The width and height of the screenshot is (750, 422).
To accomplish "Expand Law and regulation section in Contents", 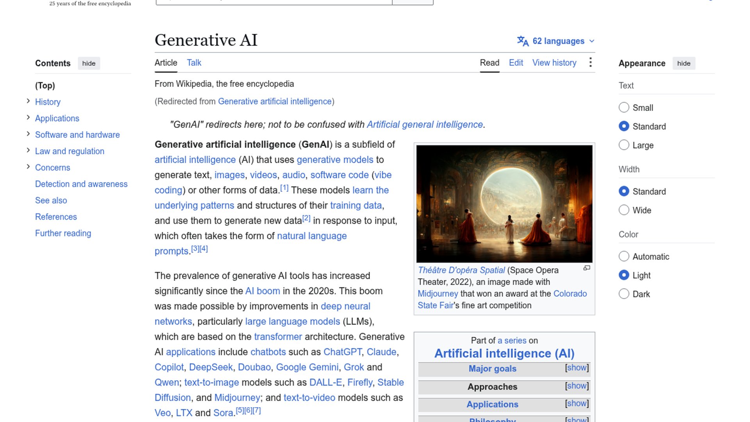I will [x=28, y=150].
